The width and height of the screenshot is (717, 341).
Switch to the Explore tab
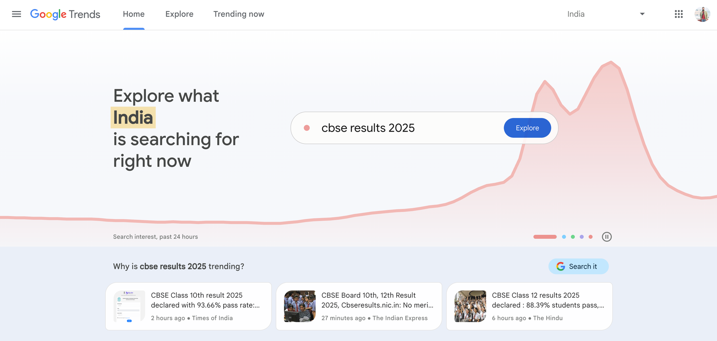pyautogui.click(x=179, y=14)
